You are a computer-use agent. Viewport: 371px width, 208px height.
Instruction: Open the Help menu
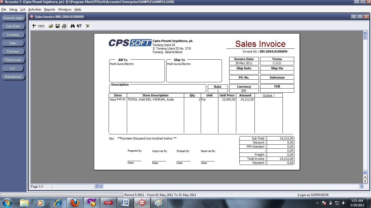coord(78,9)
